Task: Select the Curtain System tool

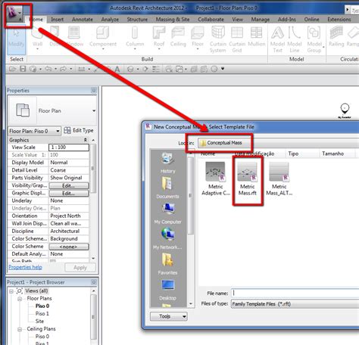Action: click(217, 39)
